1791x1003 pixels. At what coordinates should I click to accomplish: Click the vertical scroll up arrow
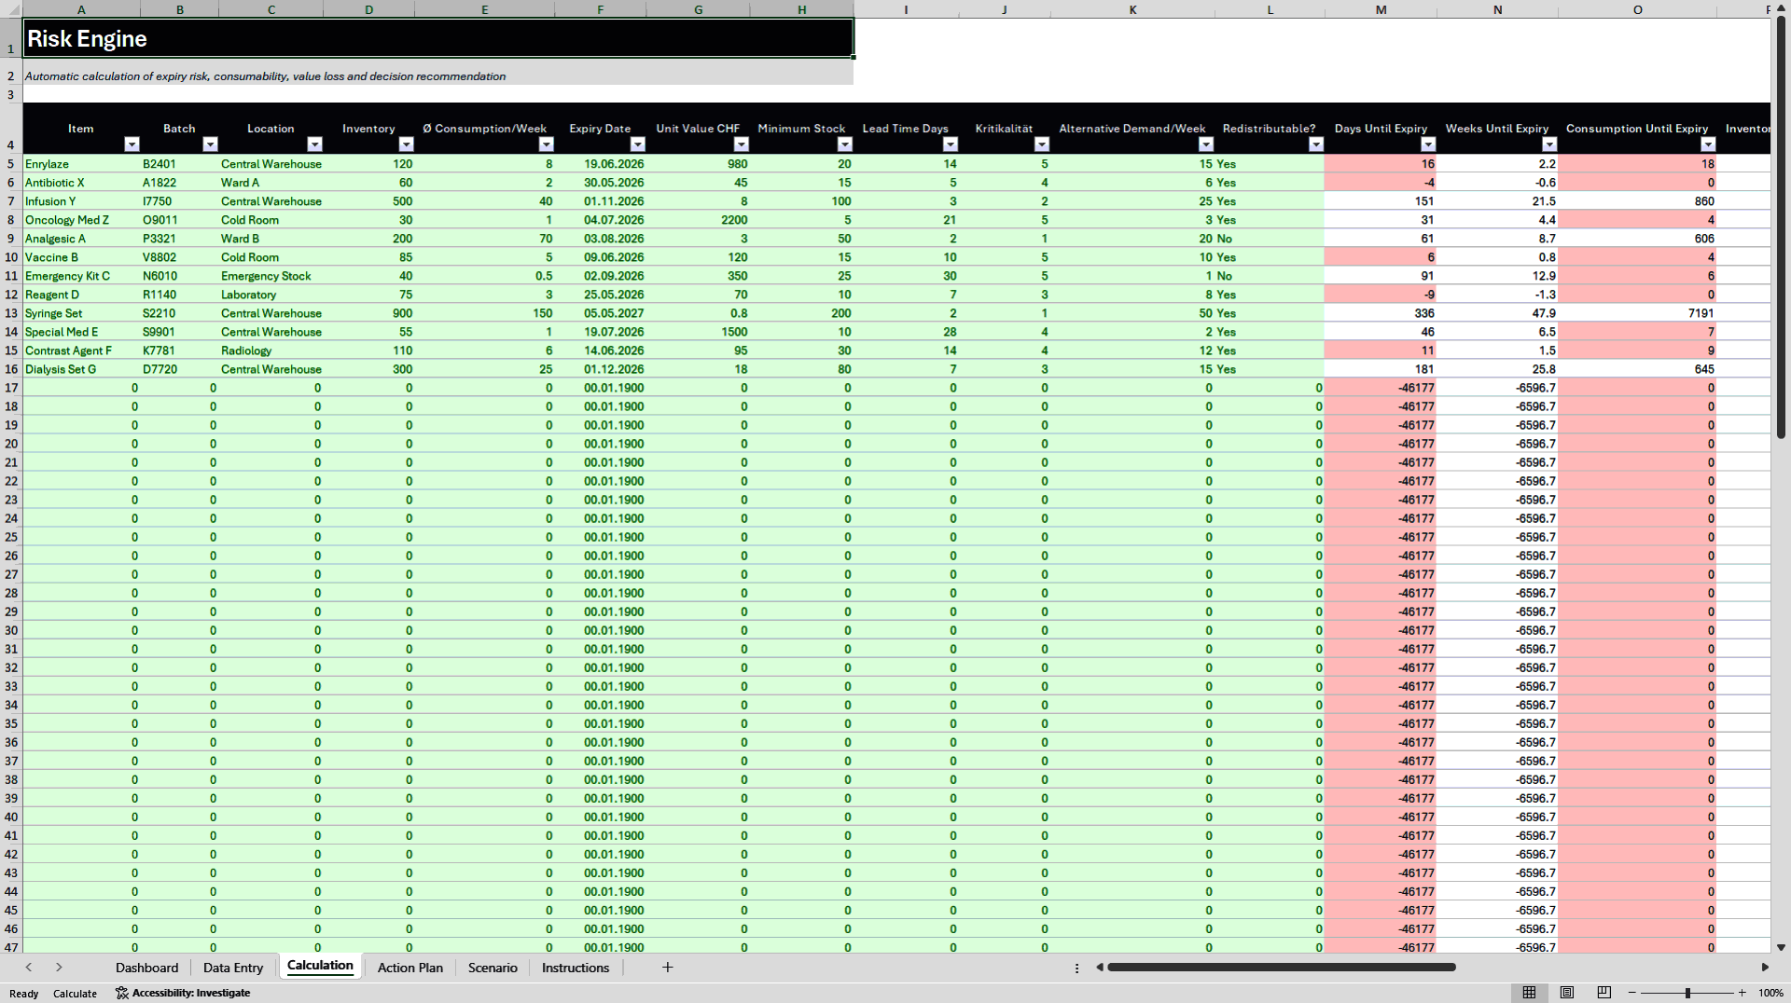1781,9
